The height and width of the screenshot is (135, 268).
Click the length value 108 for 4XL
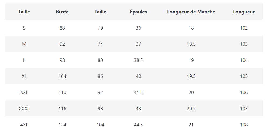pyautogui.click(x=244, y=125)
